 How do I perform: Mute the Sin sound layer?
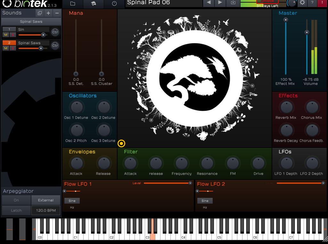coord(6,35)
